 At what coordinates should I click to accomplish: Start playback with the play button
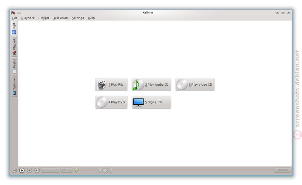pos(22,170)
